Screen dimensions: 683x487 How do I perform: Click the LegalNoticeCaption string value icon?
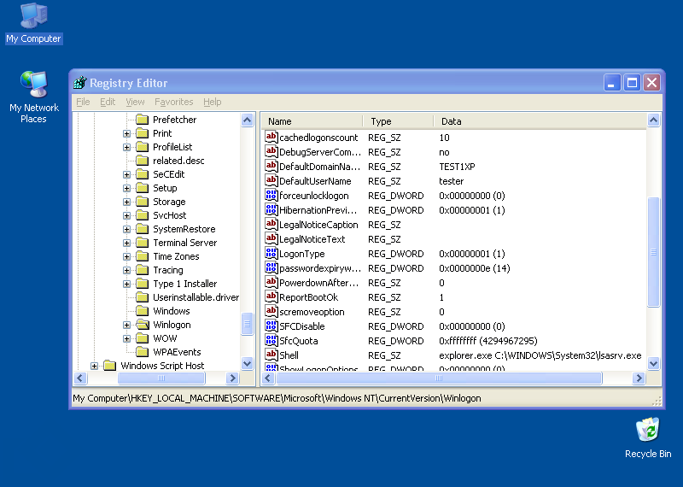tap(271, 225)
